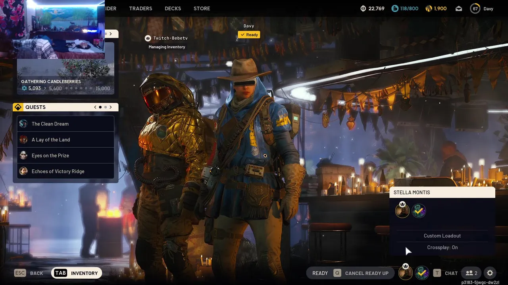508x285 pixels.
Task: Click the Davy name tag above the character
Action: (249, 26)
